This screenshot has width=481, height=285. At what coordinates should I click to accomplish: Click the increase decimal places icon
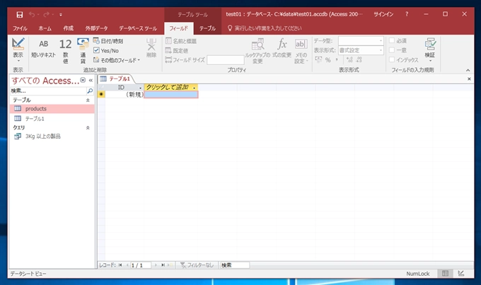click(x=349, y=60)
